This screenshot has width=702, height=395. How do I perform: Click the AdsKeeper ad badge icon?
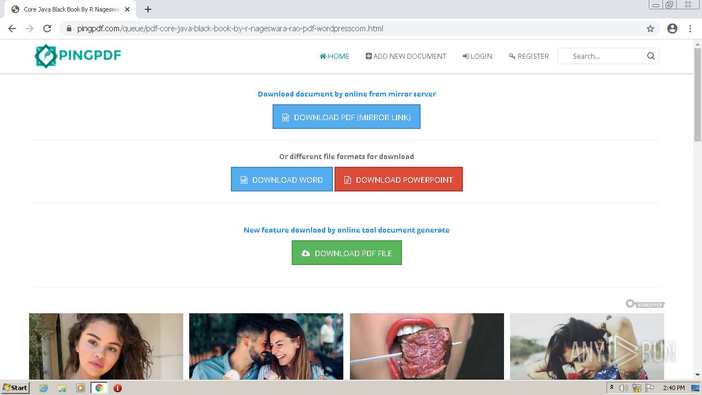(645, 304)
